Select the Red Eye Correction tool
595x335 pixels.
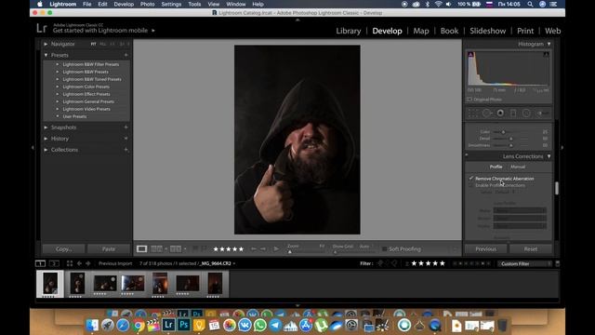pyautogui.click(x=500, y=114)
